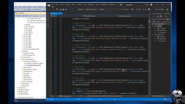
Task: Open the Extensions menu in Visual Studio
Action: [104, 5]
